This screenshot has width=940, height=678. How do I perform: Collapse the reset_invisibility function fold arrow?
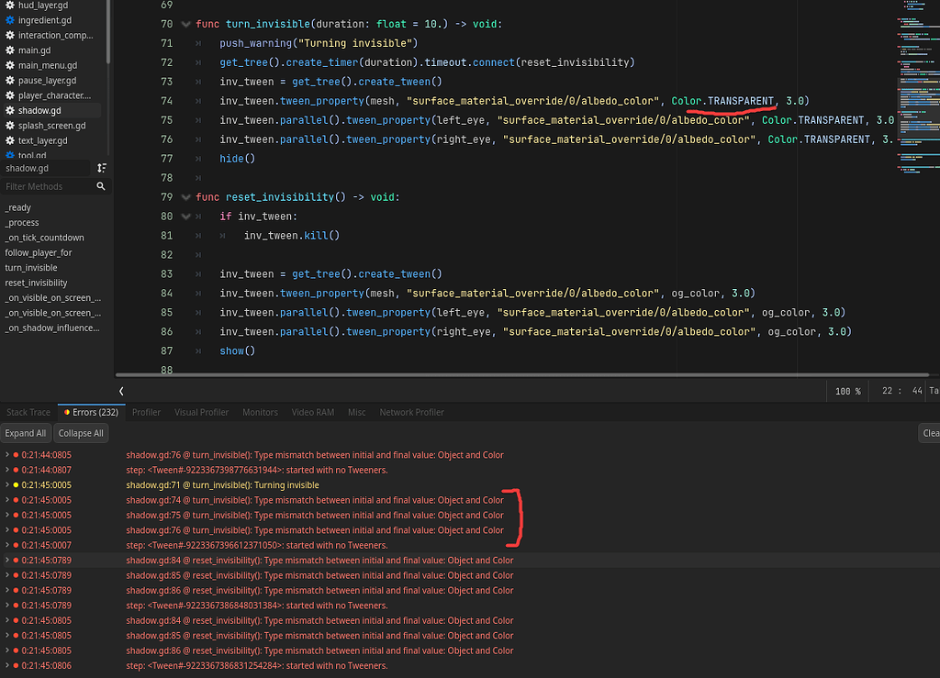pyautogui.click(x=186, y=196)
